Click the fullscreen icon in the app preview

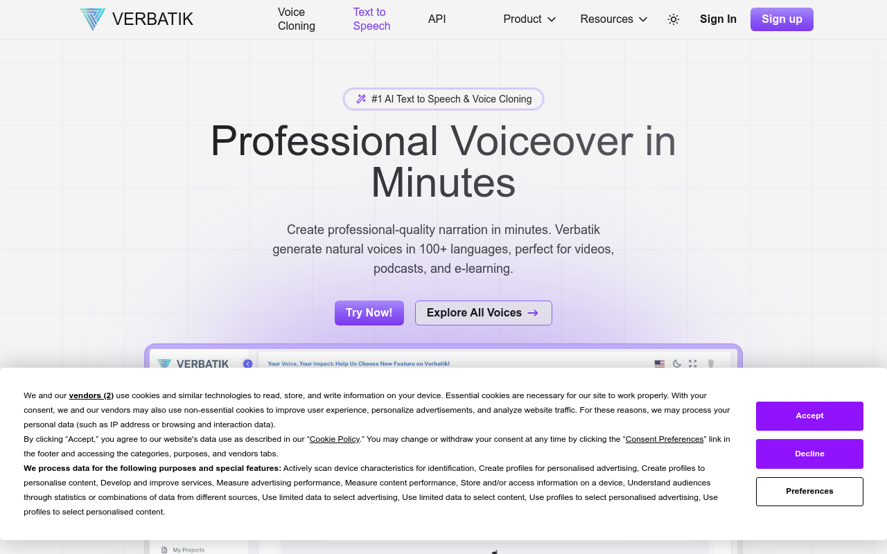tap(692, 364)
